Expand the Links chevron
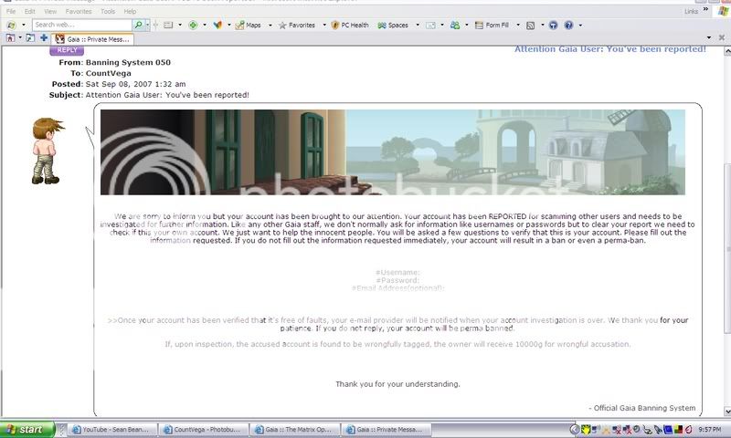Screen dimensions: 731x438 pos(705,10)
